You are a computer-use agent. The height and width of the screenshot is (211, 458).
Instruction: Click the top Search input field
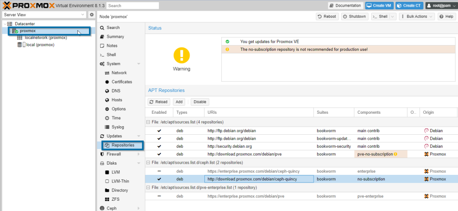132,5
